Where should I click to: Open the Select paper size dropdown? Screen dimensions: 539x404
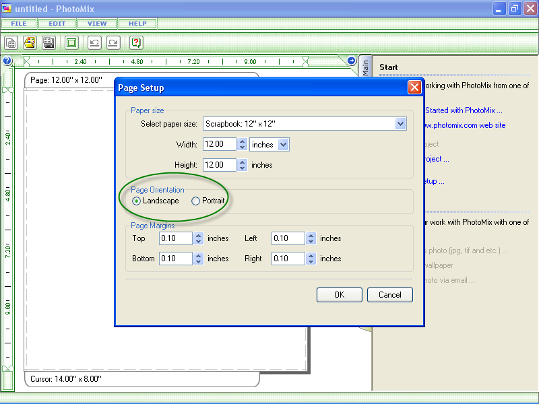[x=400, y=124]
